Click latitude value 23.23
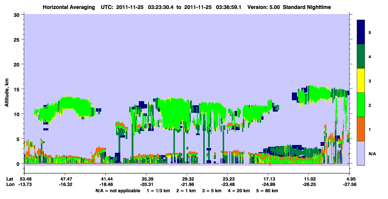The width and height of the screenshot is (388, 199). tap(228, 179)
